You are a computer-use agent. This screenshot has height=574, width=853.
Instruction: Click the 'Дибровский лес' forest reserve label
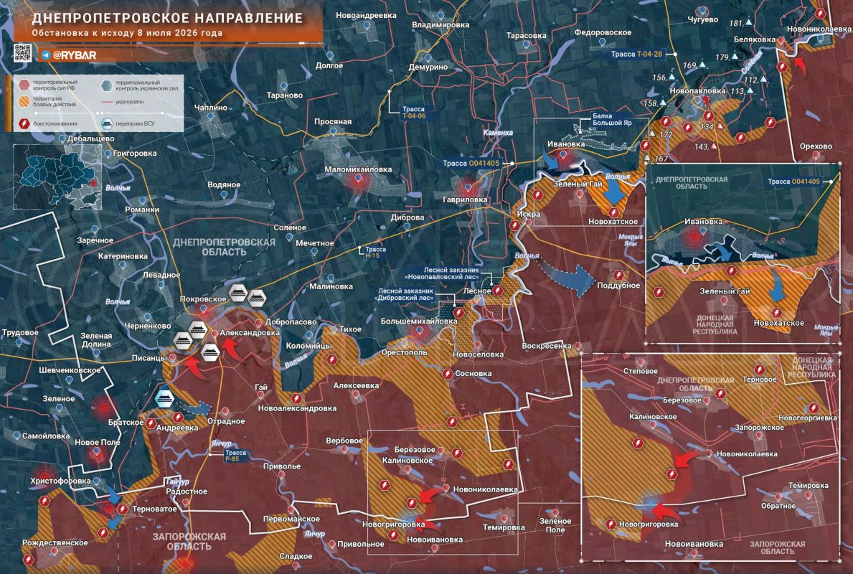point(406,294)
